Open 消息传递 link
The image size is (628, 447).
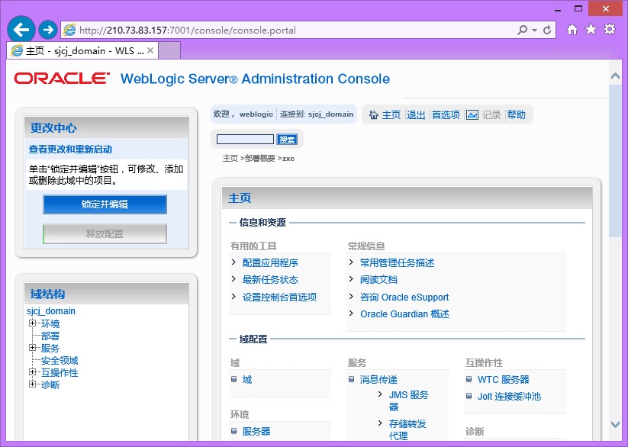(x=378, y=379)
